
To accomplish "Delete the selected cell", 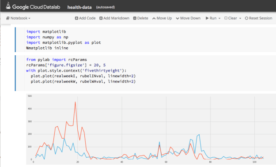I will [140, 18].
